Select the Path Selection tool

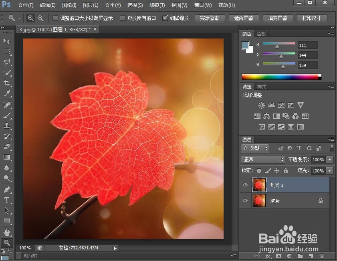coord(7,210)
